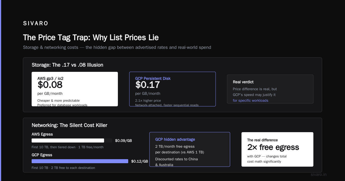Viewport: 345px width, 181px height.
Task: Click the '2× free egress' headline
Action: (273, 147)
